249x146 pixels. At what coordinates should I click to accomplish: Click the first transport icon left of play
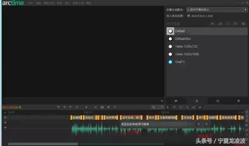click(x=58, y=107)
